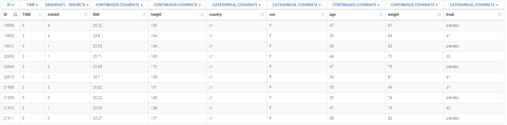Change Categorical Covariate type above country
Screen dimensions: 507x125
click(x=237, y=5)
